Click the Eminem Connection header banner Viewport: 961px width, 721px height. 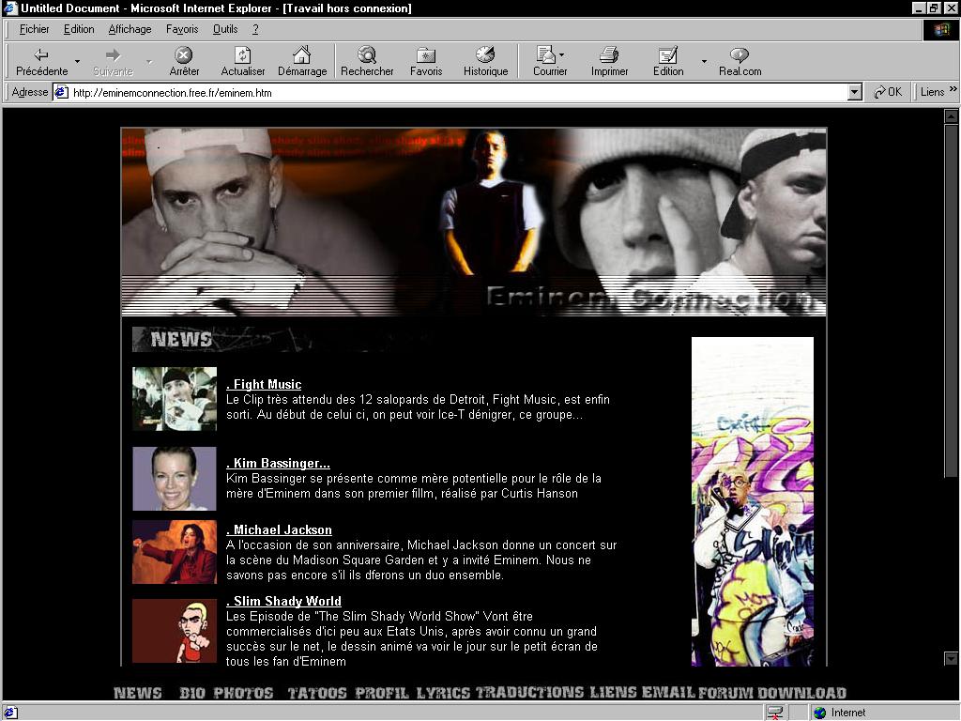click(474, 222)
